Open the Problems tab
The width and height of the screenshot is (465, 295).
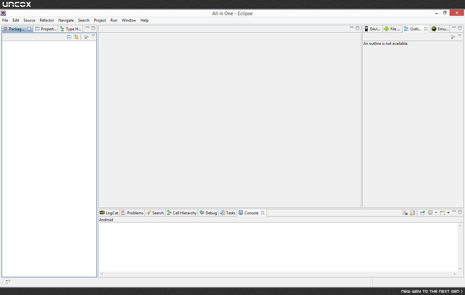pos(132,213)
